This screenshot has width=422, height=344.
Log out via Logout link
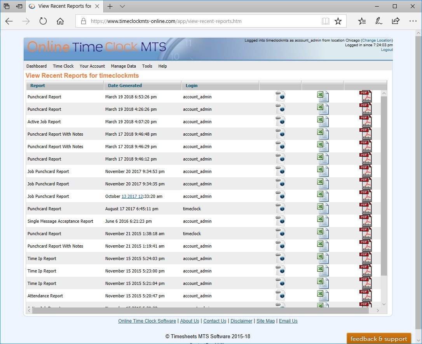(387, 50)
